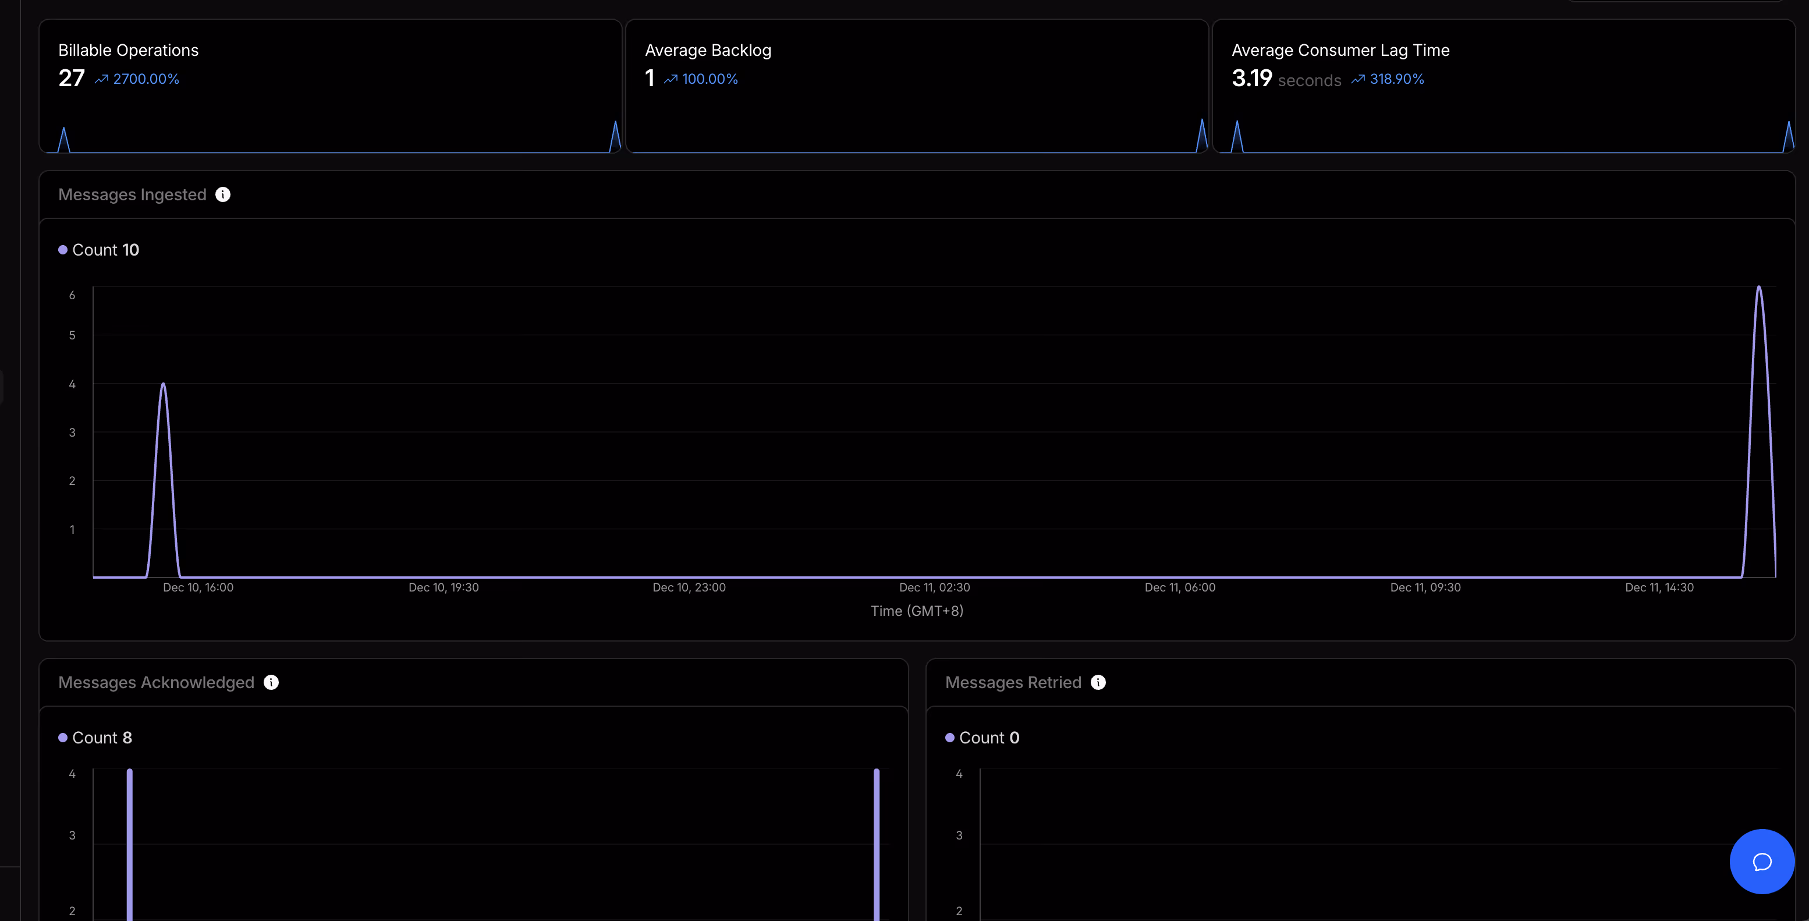Click the Dec 10 spike peak in Messages Ingested

tap(164, 385)
